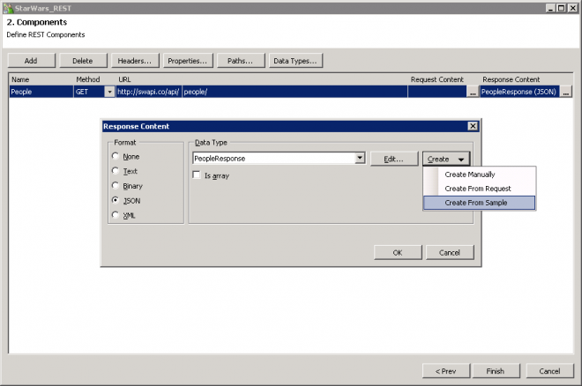Choose Create From Request

tap(479, 189)
